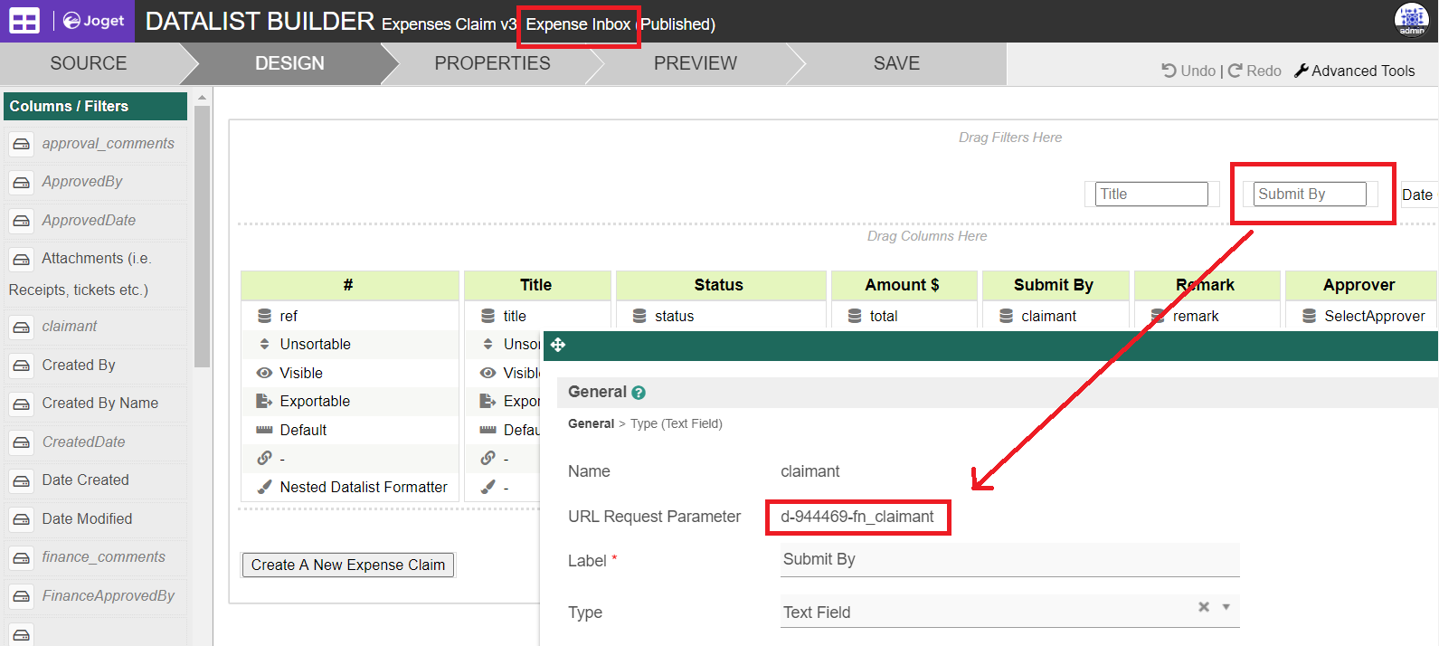Click the app grid icon in top-left corner
1439x646 pixels.
(24, 21)
